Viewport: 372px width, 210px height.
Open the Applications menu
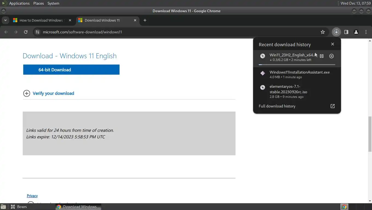[19, 3]
